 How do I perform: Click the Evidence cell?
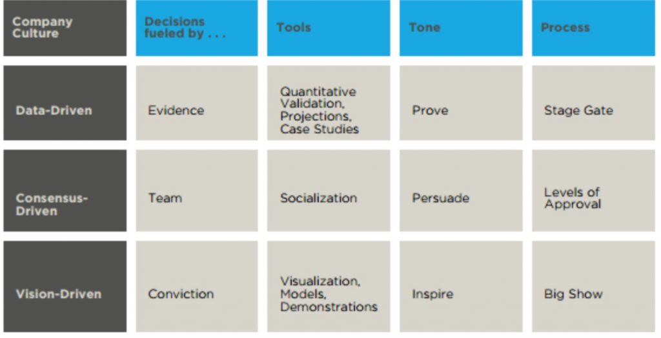point(197,103)
